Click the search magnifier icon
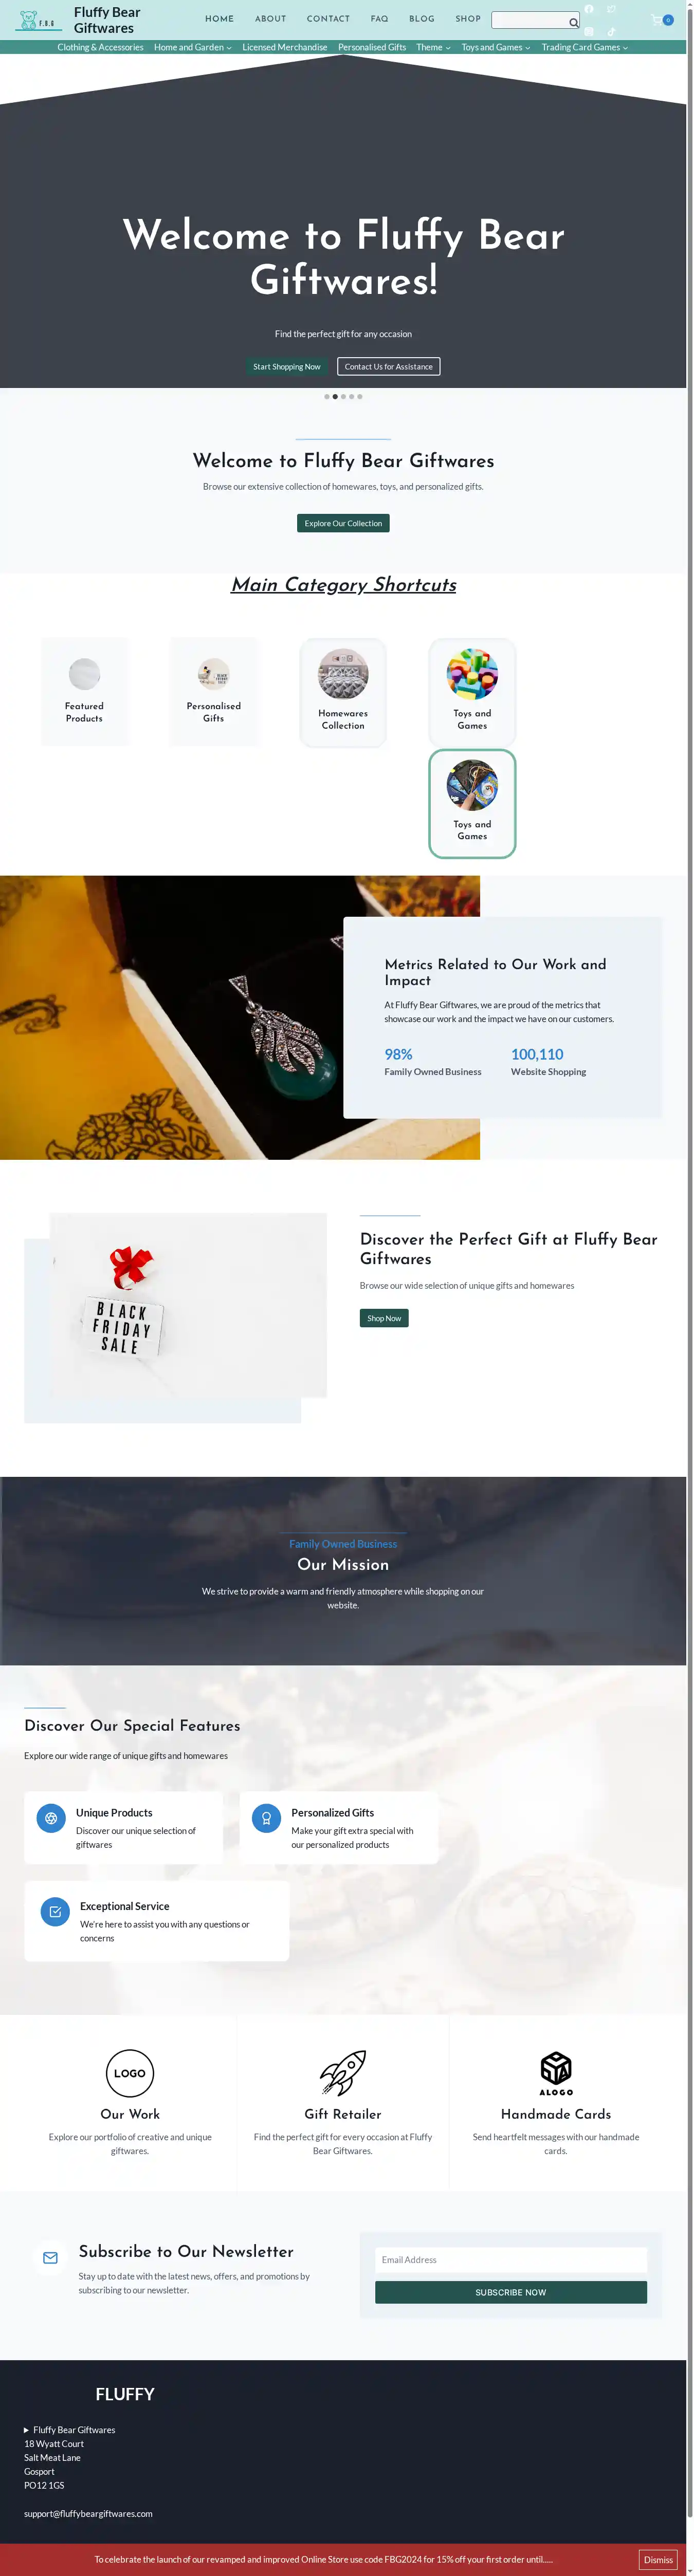This screenshot has height=2576, width=694. 573,22
